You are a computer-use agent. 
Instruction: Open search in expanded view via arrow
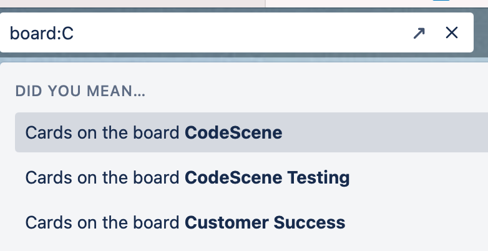pos(419,33)
